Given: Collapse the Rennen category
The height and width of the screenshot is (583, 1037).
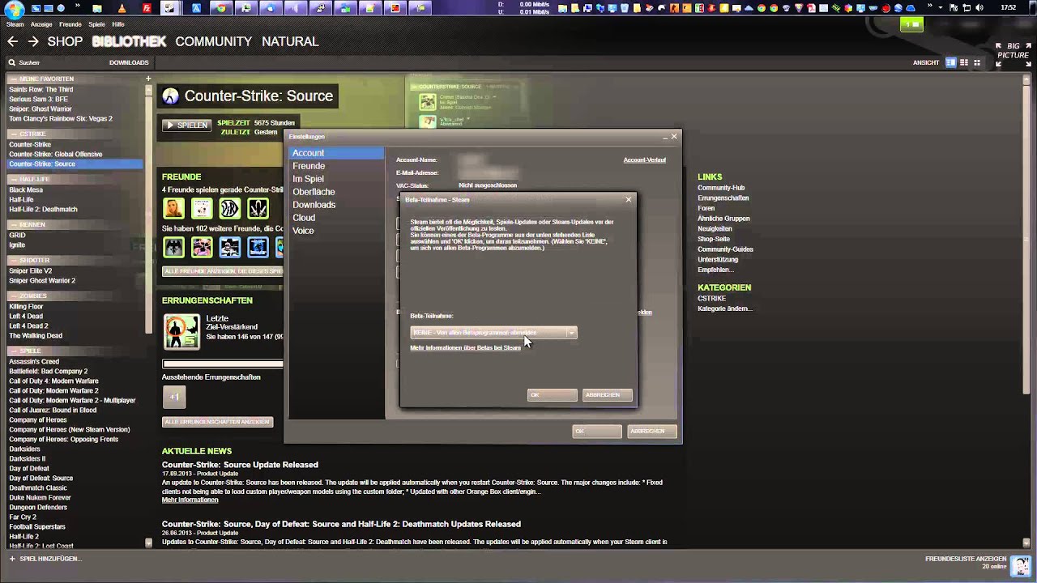Looking at the screenshot, I should [13, 225].
